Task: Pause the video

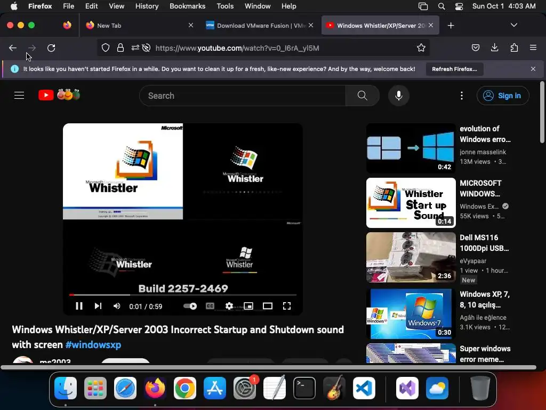Action: click(79, 306)
